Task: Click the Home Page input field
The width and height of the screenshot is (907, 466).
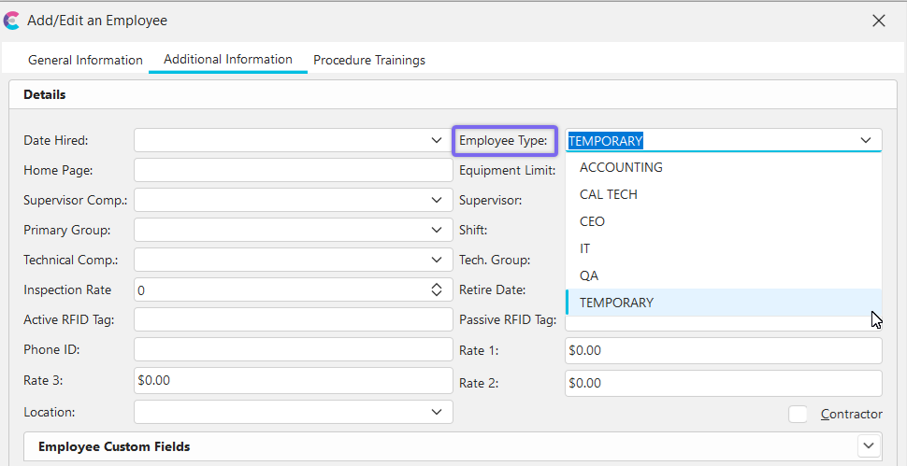Action: click(x=293, y=170)
